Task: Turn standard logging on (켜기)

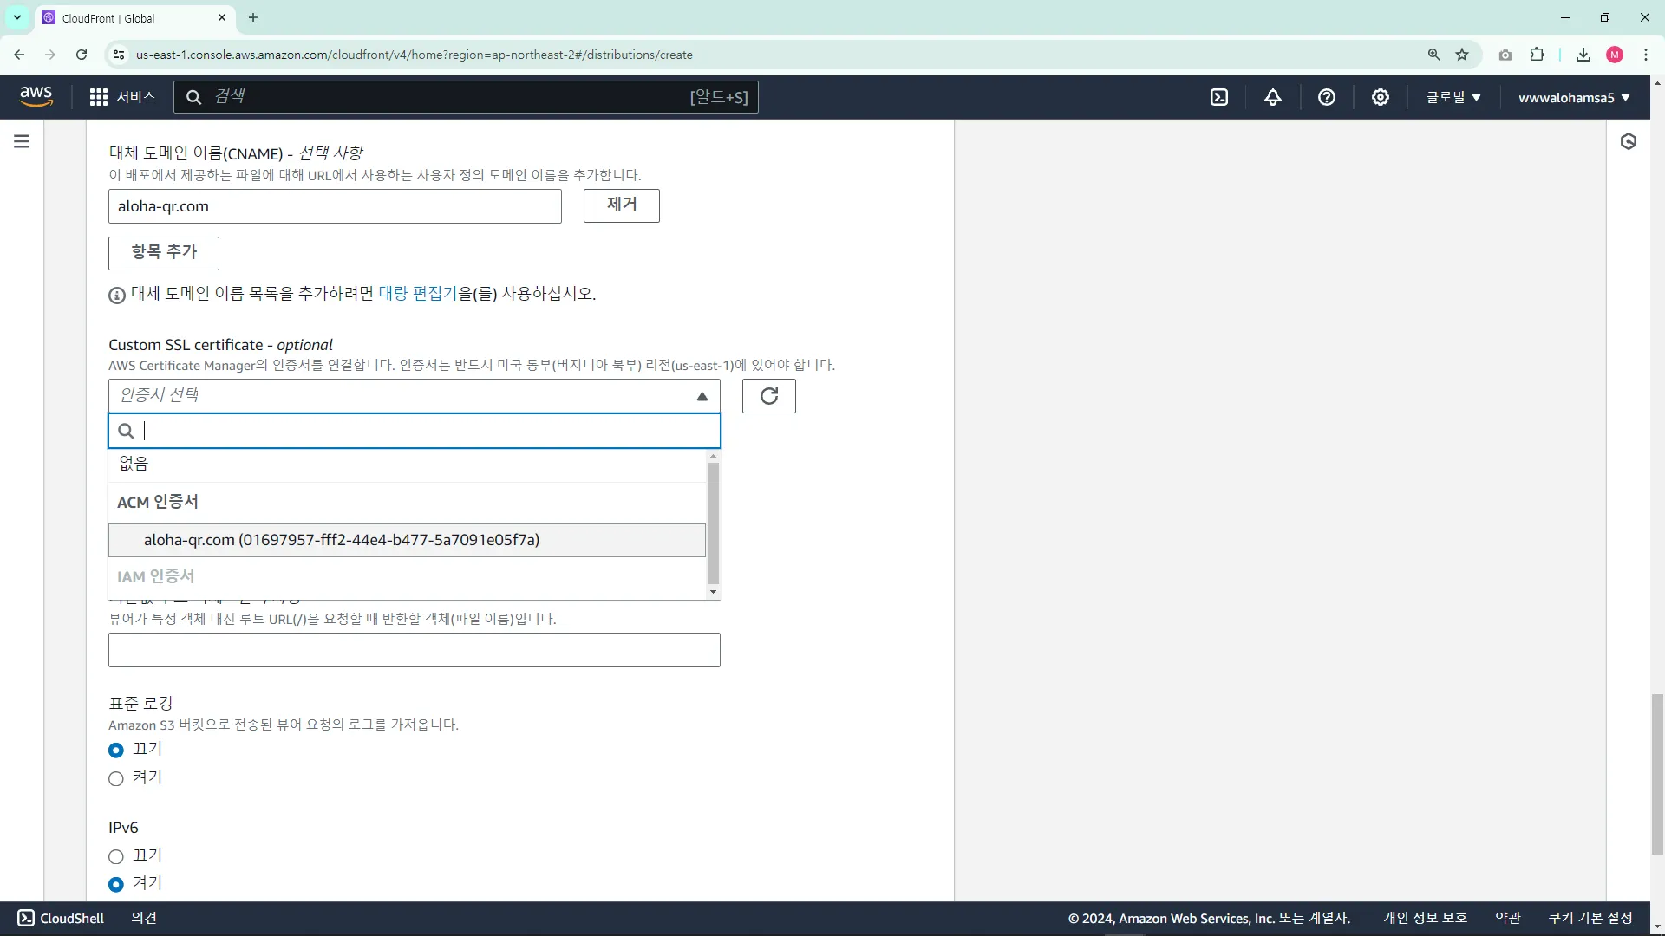Action: pos(116,778)
